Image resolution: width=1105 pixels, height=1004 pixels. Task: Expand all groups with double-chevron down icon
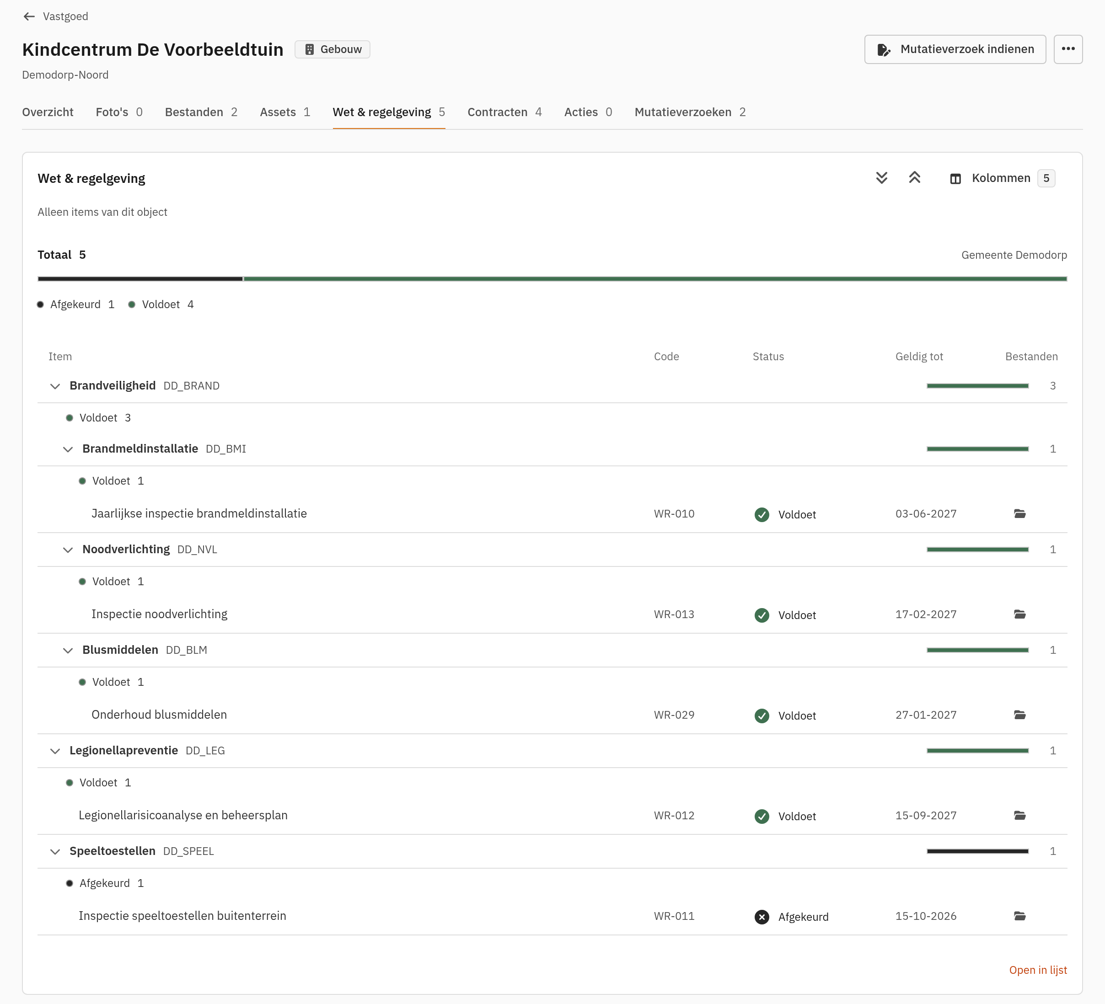[x=881, y=178]
